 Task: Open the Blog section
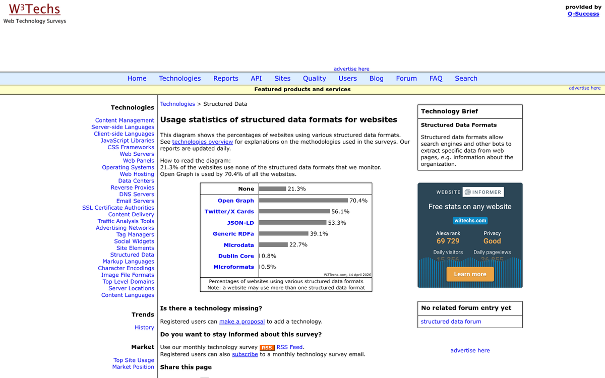(376, 78)
